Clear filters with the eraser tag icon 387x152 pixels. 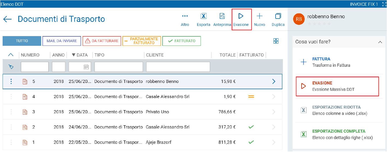pos(11,67)
